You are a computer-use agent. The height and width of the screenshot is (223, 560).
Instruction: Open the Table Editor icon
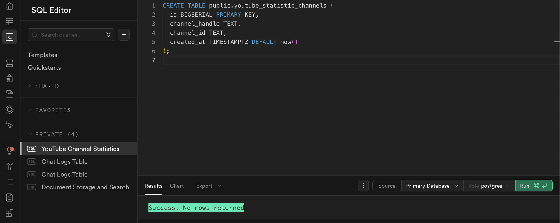(10, 22)
